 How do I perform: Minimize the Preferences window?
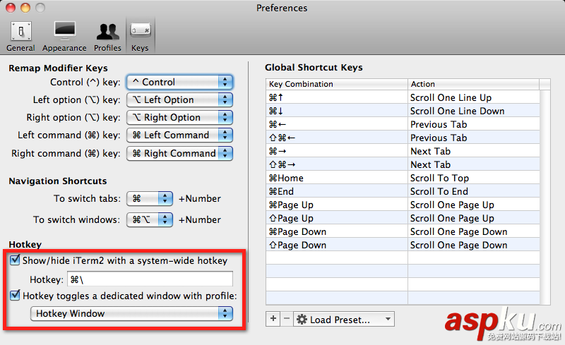[x=25, y=8]
